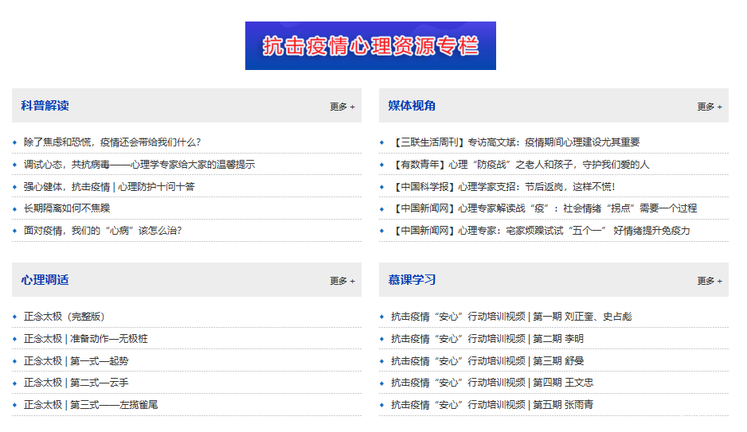Open article 除了焦虑和恐慌，疫情还会带给我们什么
747x432 pixels.
click(111, 142)
